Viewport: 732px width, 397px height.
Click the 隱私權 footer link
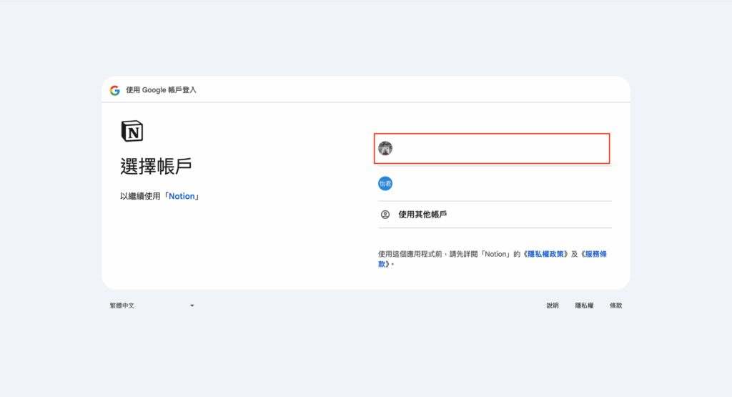click(x=584, y=305)
